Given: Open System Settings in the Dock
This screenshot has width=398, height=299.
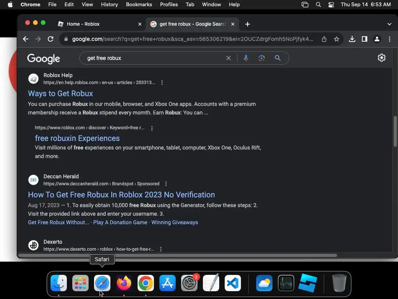Looking at the screenshot, I should tap(189, 283).
